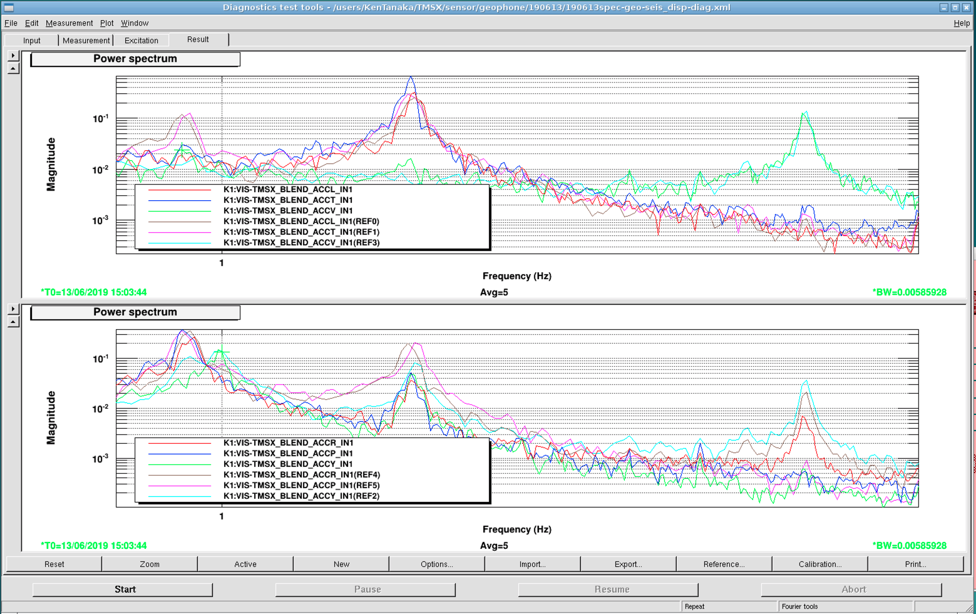976x614 pixels.
Task: Click the top plot's Power spectrum title
Action: 135,59
